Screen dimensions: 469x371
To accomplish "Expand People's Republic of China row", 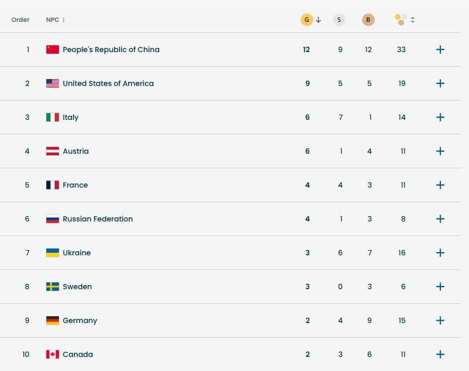I will pos(440,50).
